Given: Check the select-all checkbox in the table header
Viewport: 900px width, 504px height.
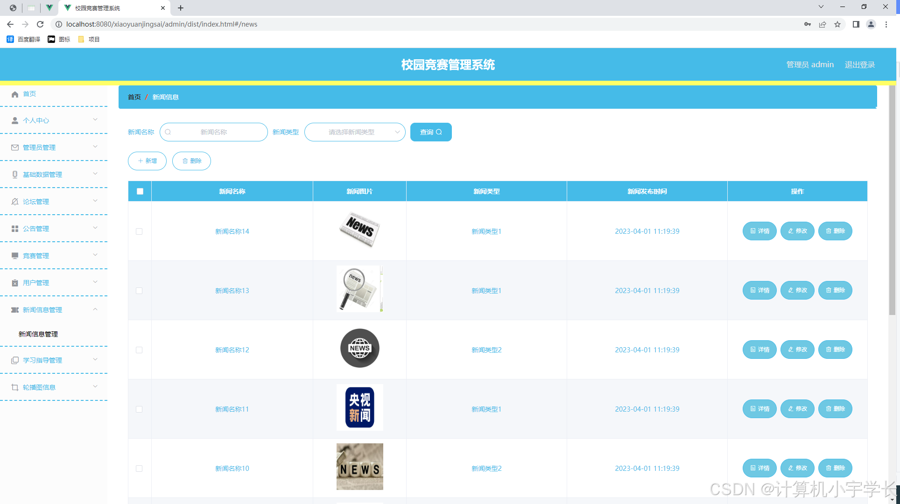Looking at the screenshot, I should [x=140, y=191].
